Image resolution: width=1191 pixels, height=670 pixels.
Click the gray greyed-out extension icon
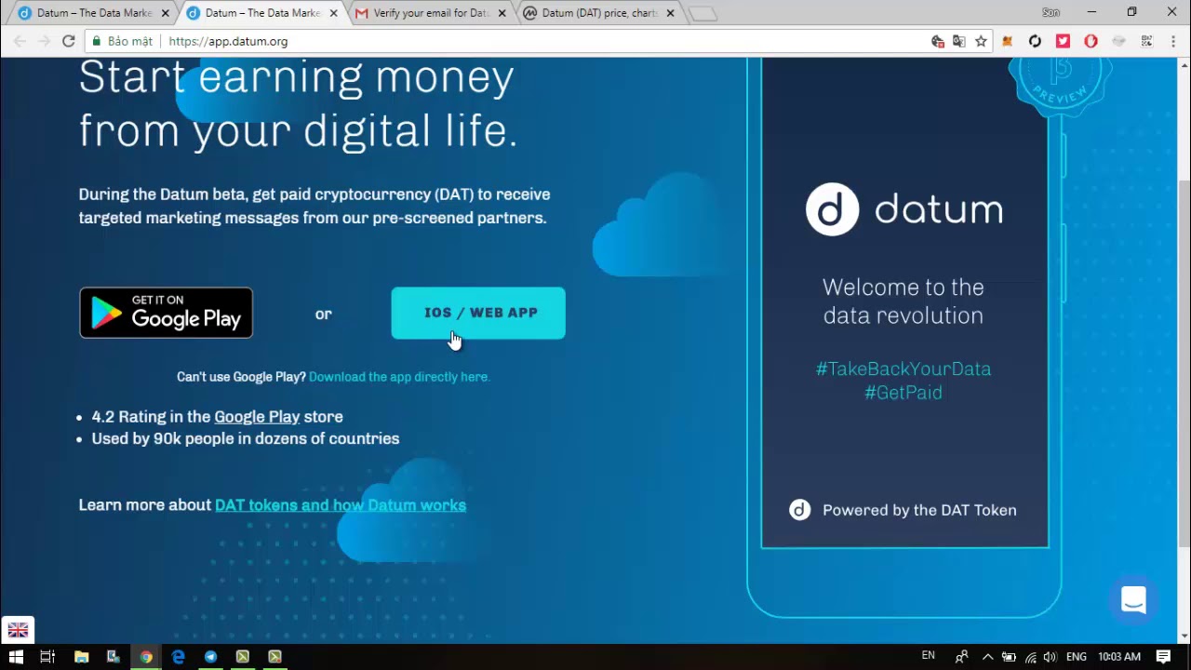(1118, 41)
